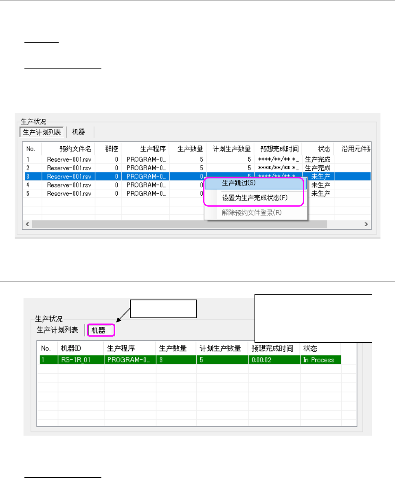Click PROGRAM-0... cell in row 5
Screen dimensions: 395x478
tap(146, 194)
